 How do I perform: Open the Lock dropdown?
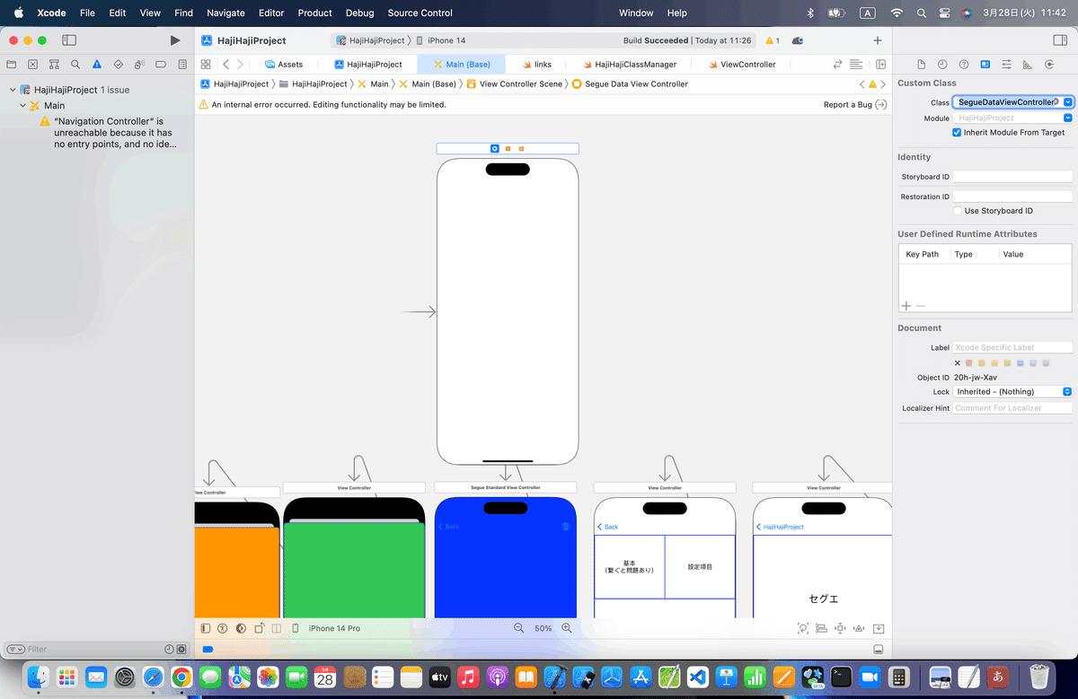pyautogui.click(x=1013, y=391)
